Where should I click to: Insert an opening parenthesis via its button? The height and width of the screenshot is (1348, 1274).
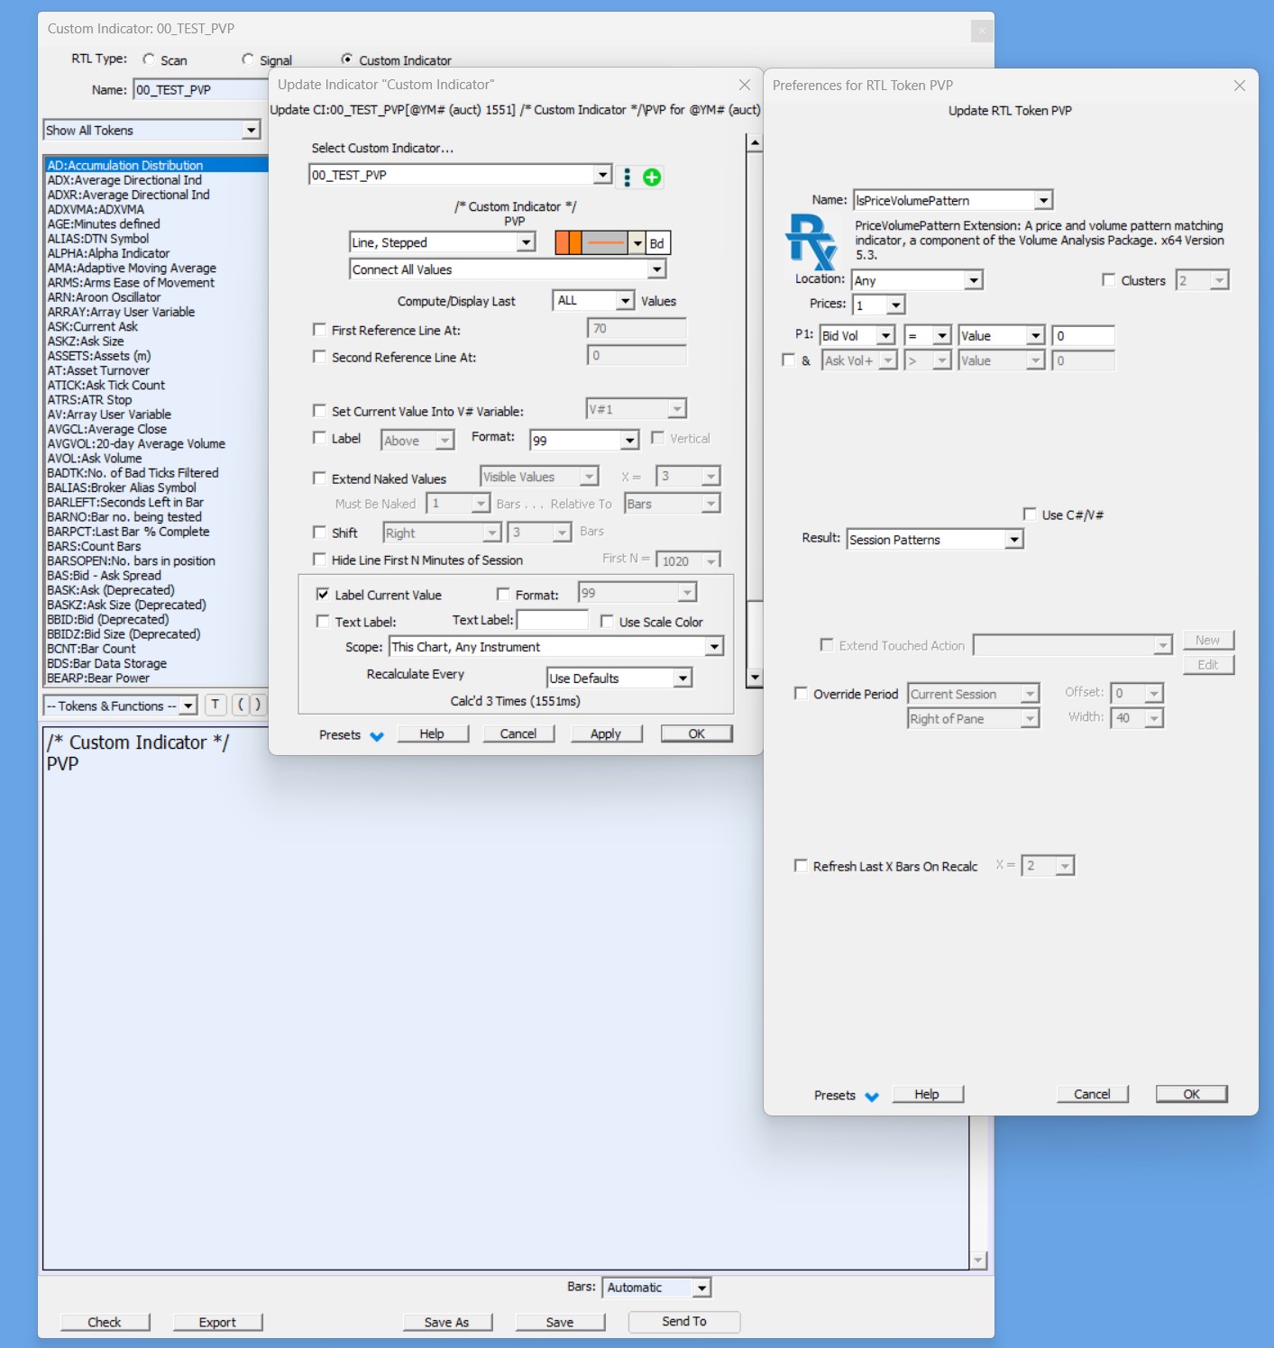[241, 705]
